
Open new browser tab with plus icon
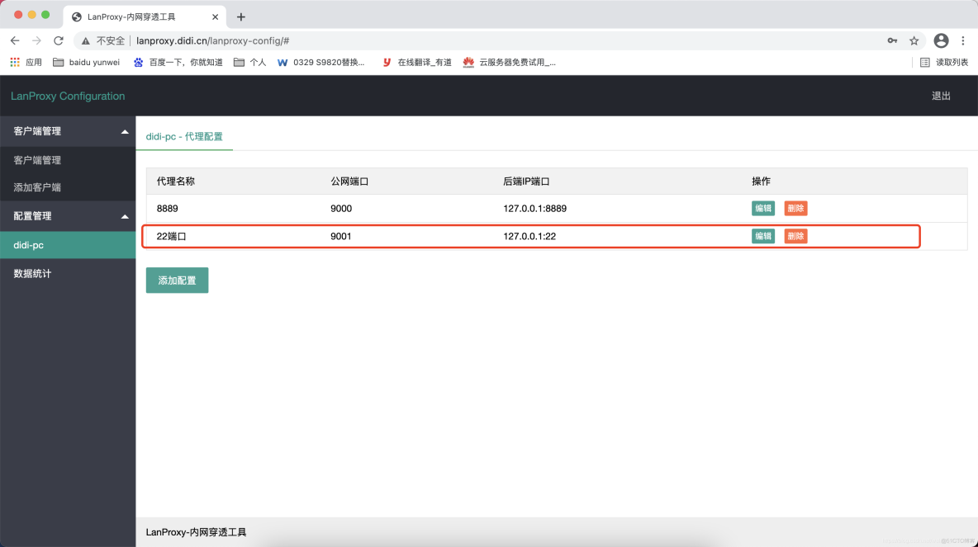click(x=241, y=17)
